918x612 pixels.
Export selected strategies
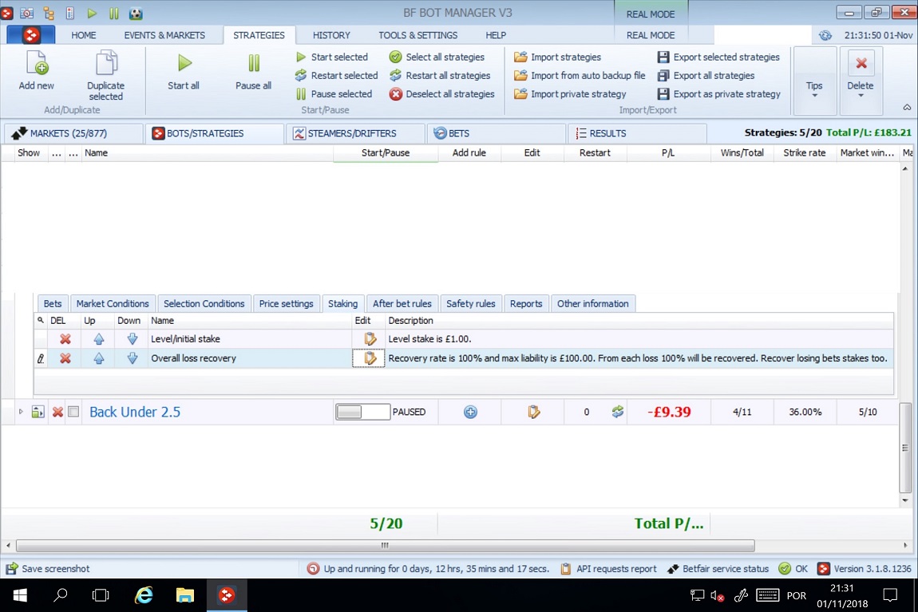pos(718,57)
